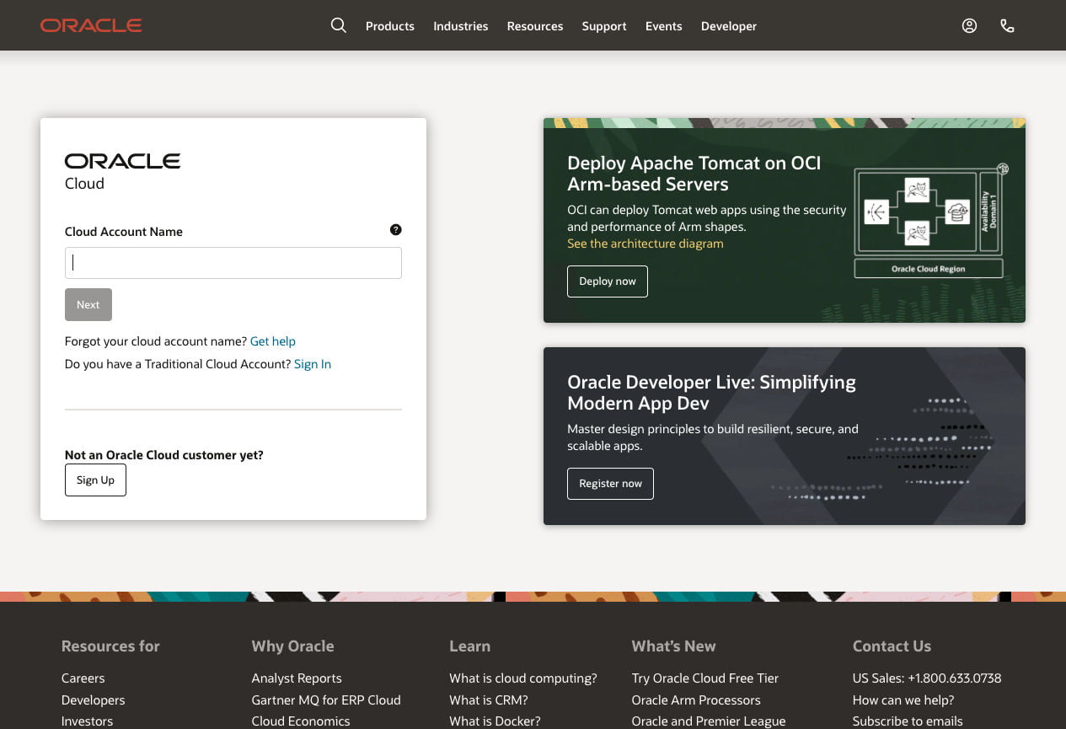Click the phone contact icon
Viewport: 1066px width, 729px height.
tap(1007, 25)
